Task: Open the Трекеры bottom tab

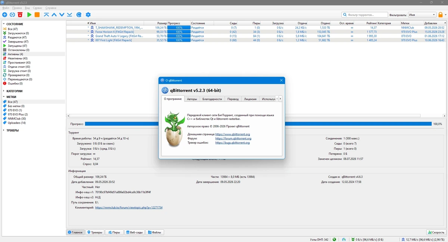Action: 94,232
